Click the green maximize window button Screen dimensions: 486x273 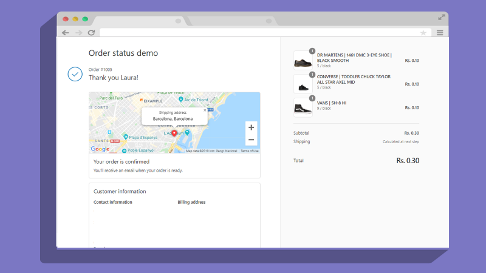pos(85,19)
